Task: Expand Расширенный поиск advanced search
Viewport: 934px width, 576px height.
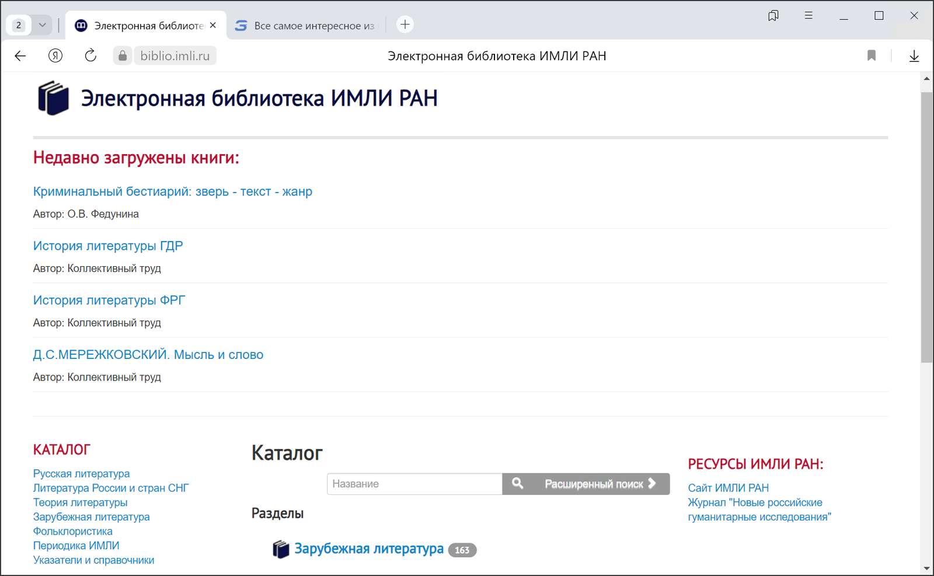Action: [600, 484]
